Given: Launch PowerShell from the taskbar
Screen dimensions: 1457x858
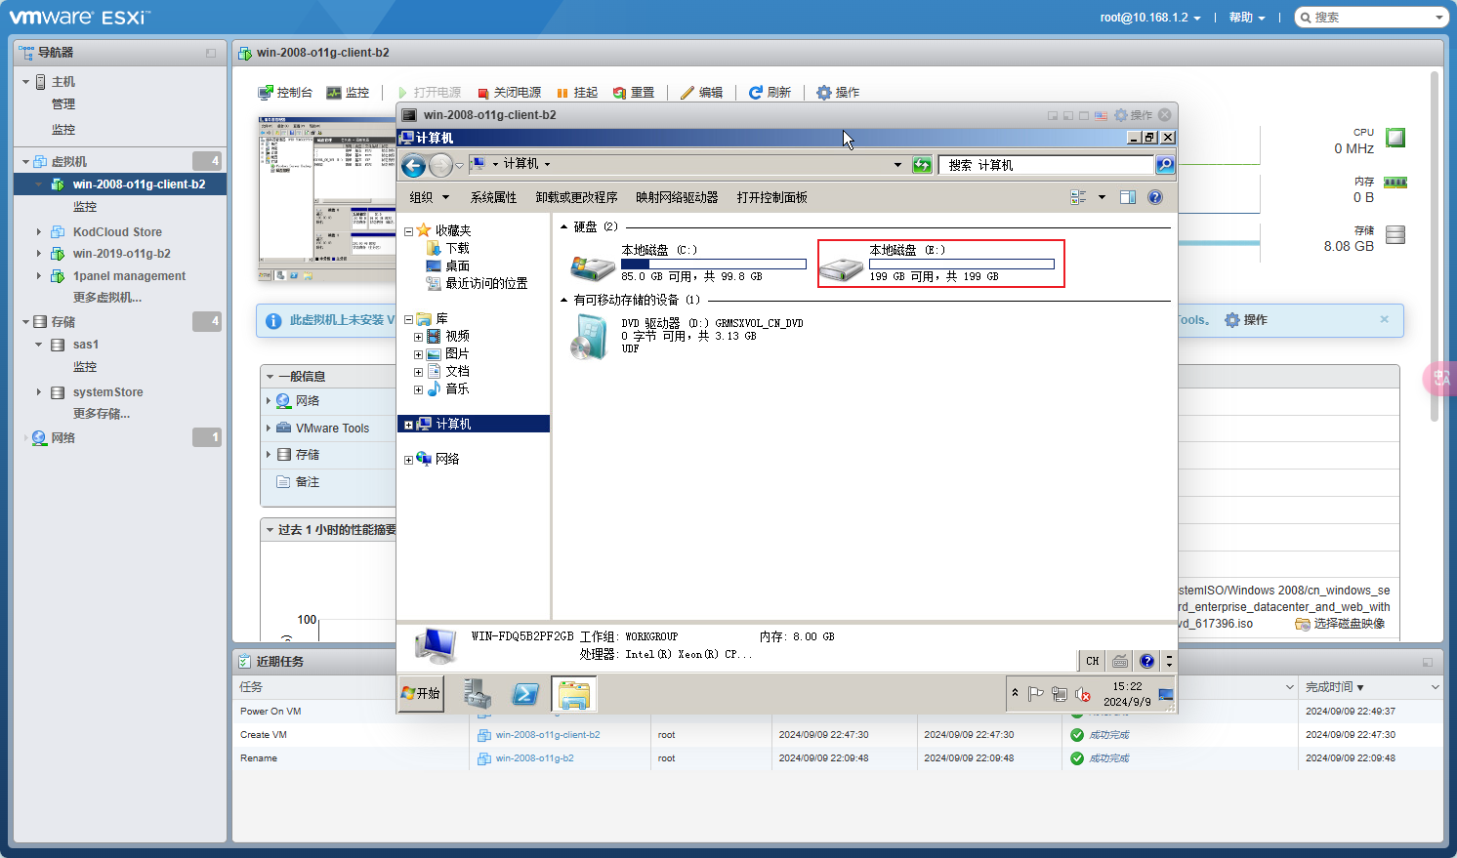Looking at the screenshot, I should [x=525, y=694].
